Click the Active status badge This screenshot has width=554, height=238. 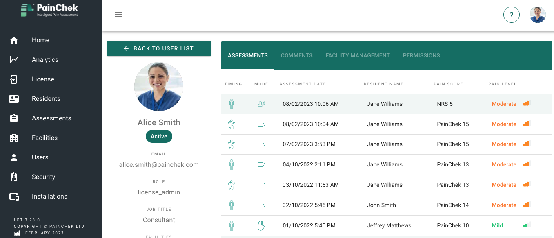coord(159,136)
